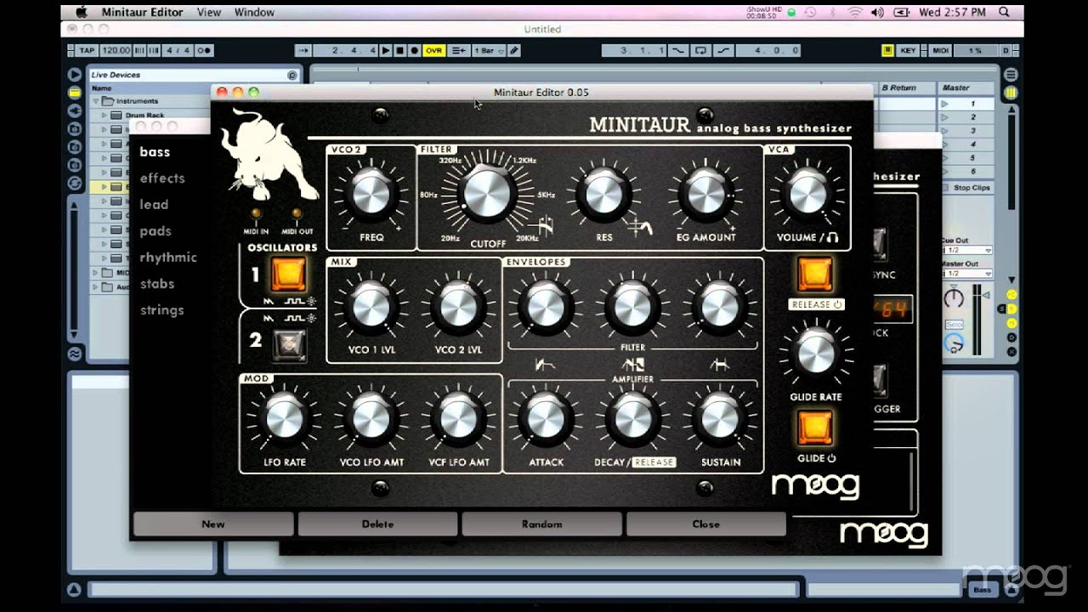This screenshot has height=612, width=1088.
Task: Select the rhythmic preset category
Action: pos(168,258)
